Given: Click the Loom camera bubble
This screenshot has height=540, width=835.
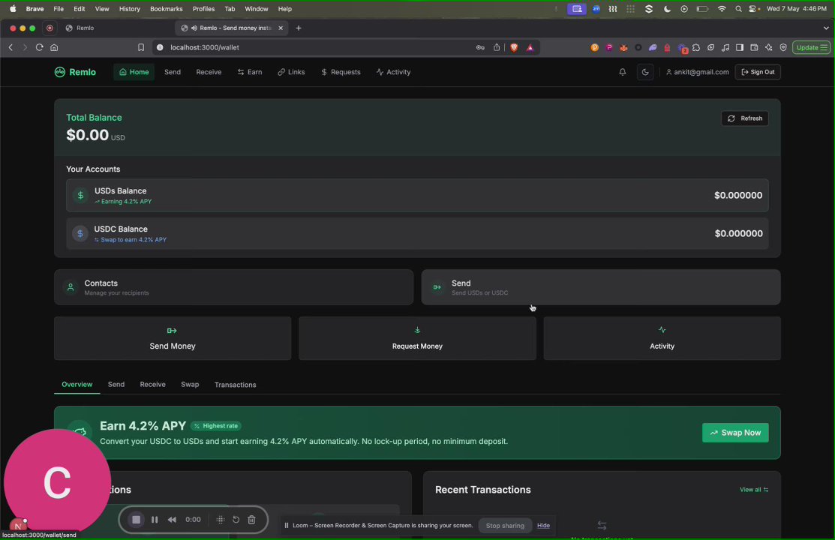Looking at the screenshot, I should [x=57, y=483].
